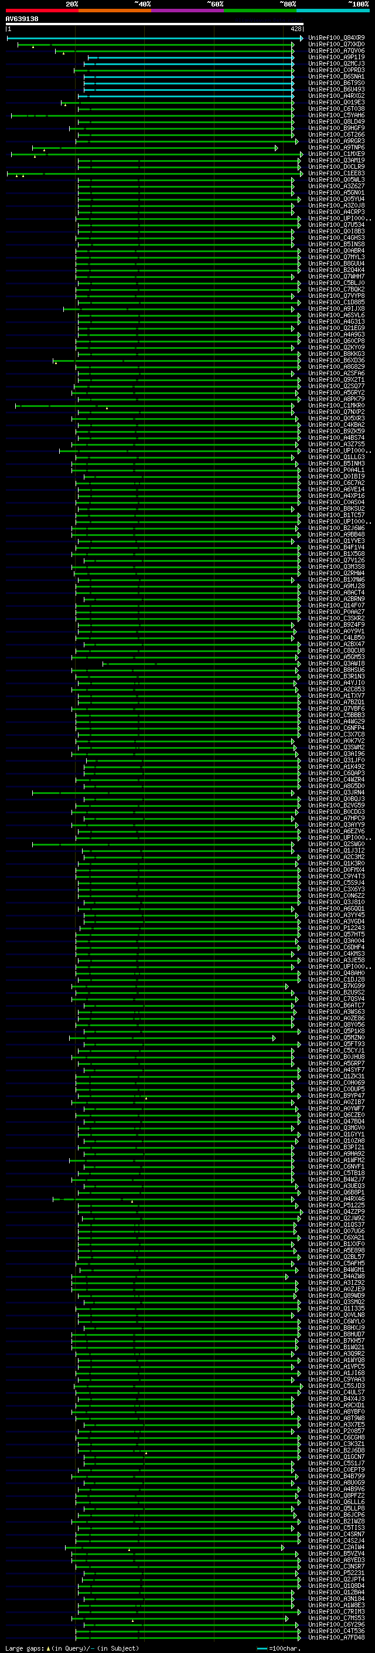Select hit UniRef100_Q1LLG3

[336, 457]
